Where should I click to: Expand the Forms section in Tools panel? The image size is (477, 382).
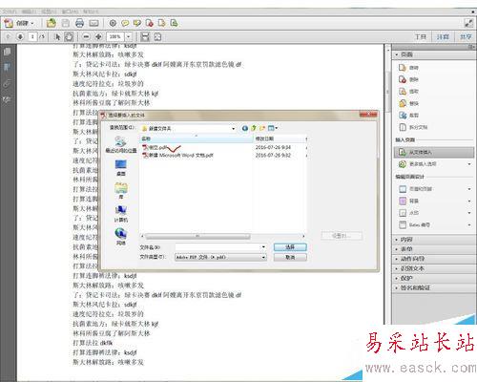tap(434, 249)
